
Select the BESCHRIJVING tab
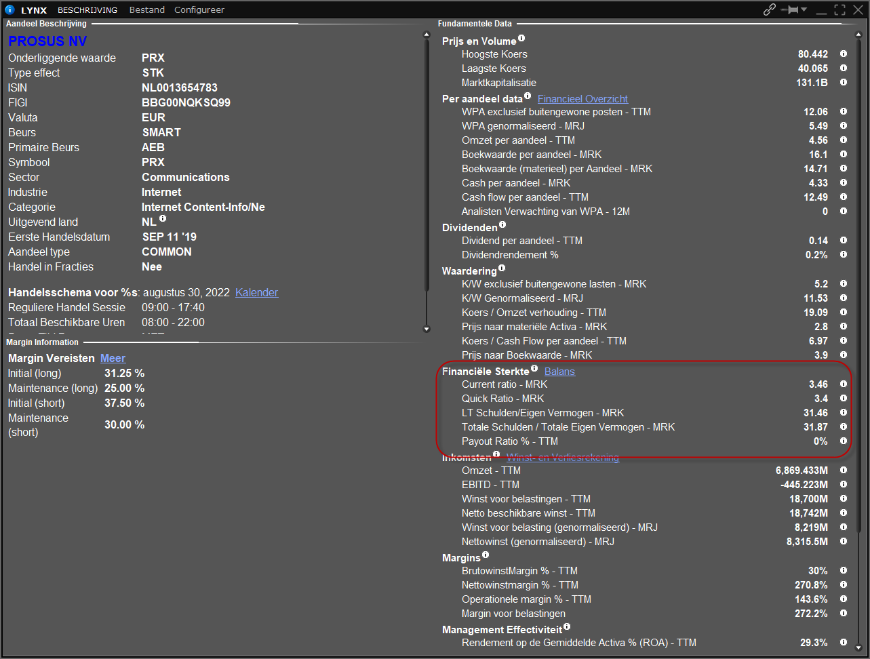[x=87, y=9]
